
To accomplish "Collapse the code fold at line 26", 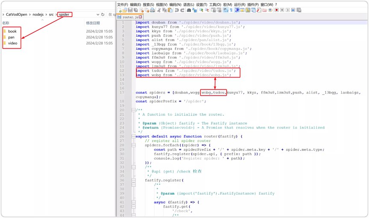I will [x=133, y=137].
